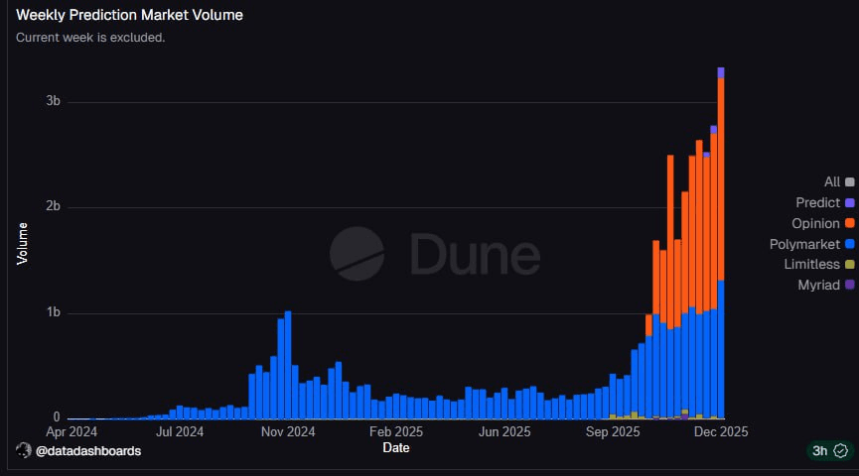Click the blue Polymarket legend swatch
The width and height of the screenshot is (859, 476).
tap(849, 244)
